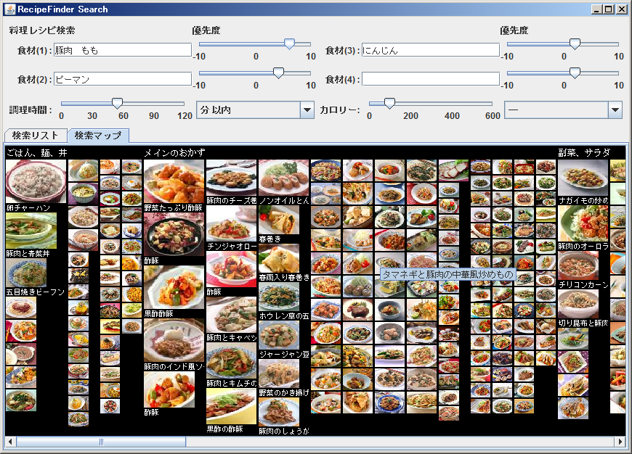Click the カロリー slider handle
Screen dimensions: 632x454
click(389, 103)
